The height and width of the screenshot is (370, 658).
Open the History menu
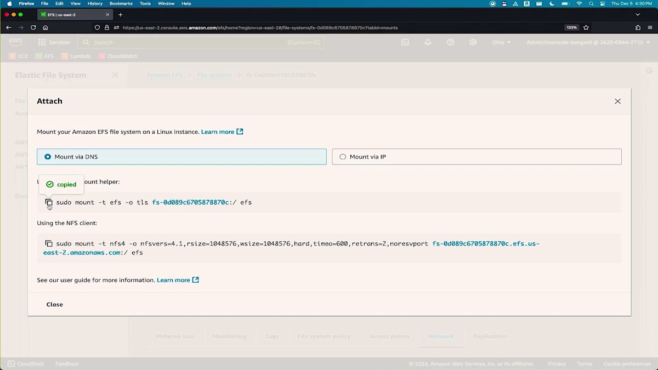95,3
